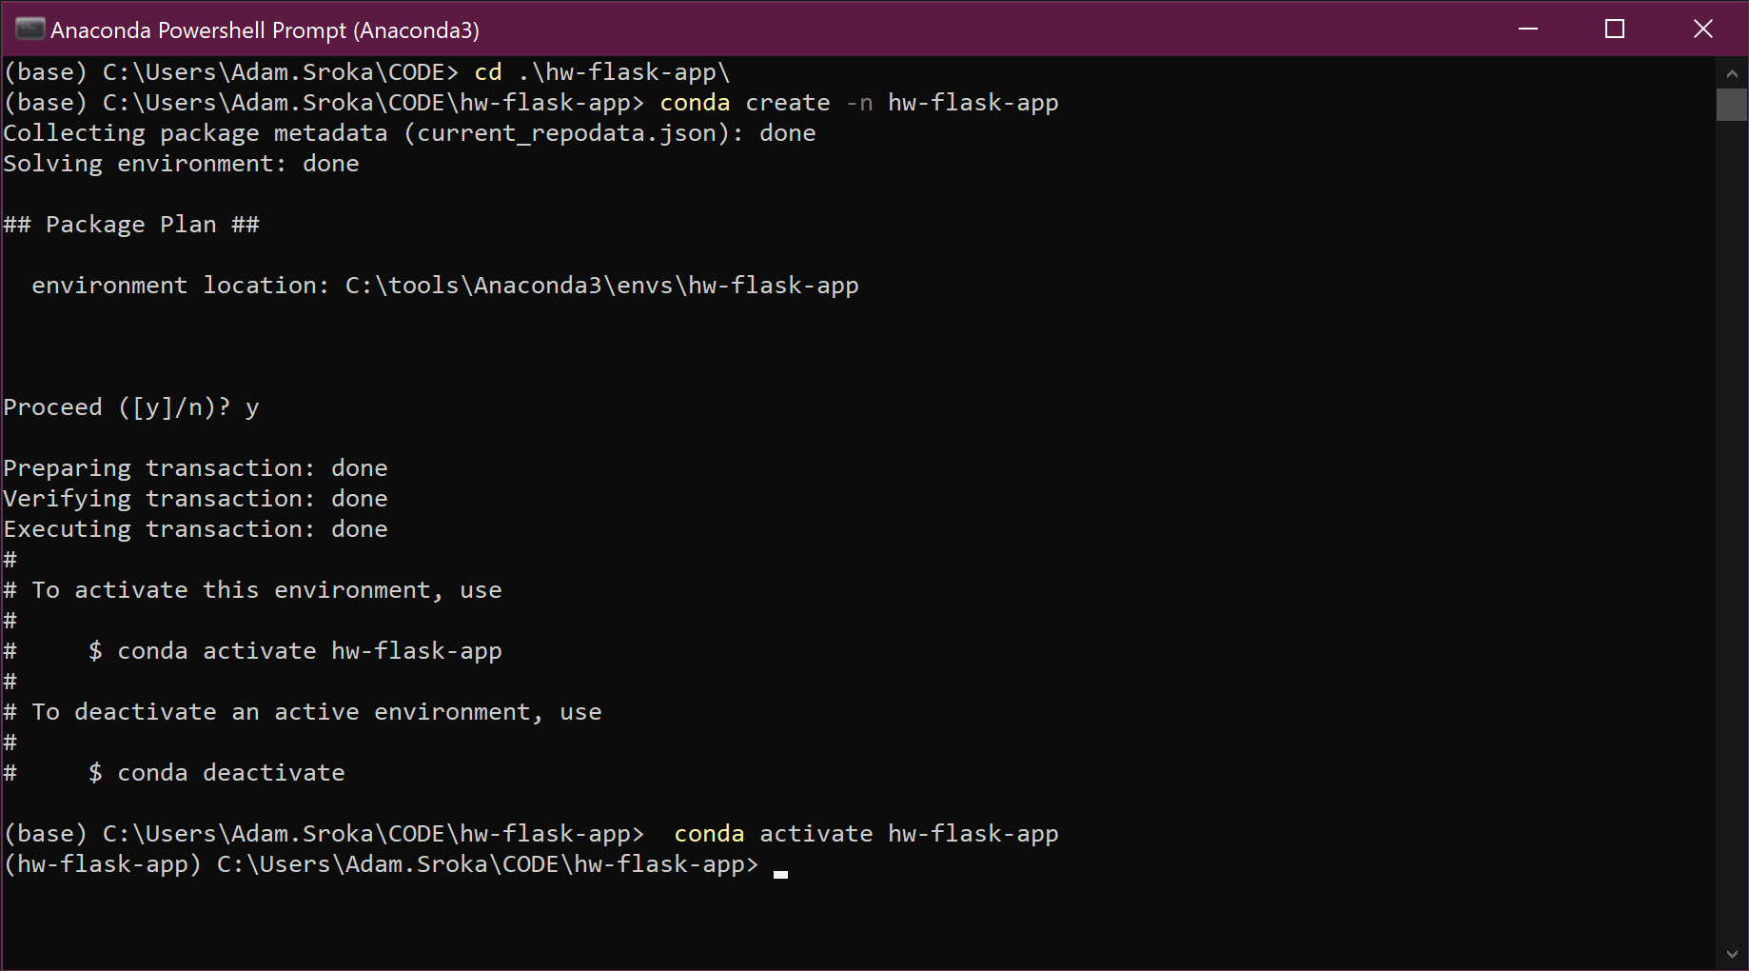Click the "$ conda deactivate" hint text
The image size is (1749, 971).
[x=217, y=773]
